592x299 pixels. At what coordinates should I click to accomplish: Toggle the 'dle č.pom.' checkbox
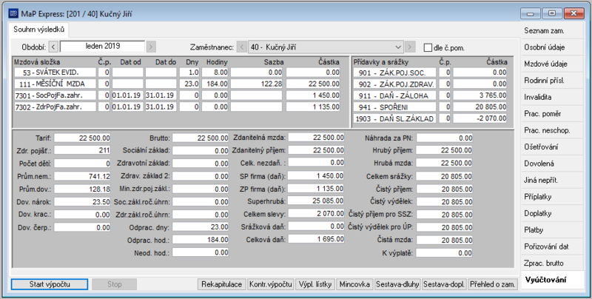coord(428,47)
